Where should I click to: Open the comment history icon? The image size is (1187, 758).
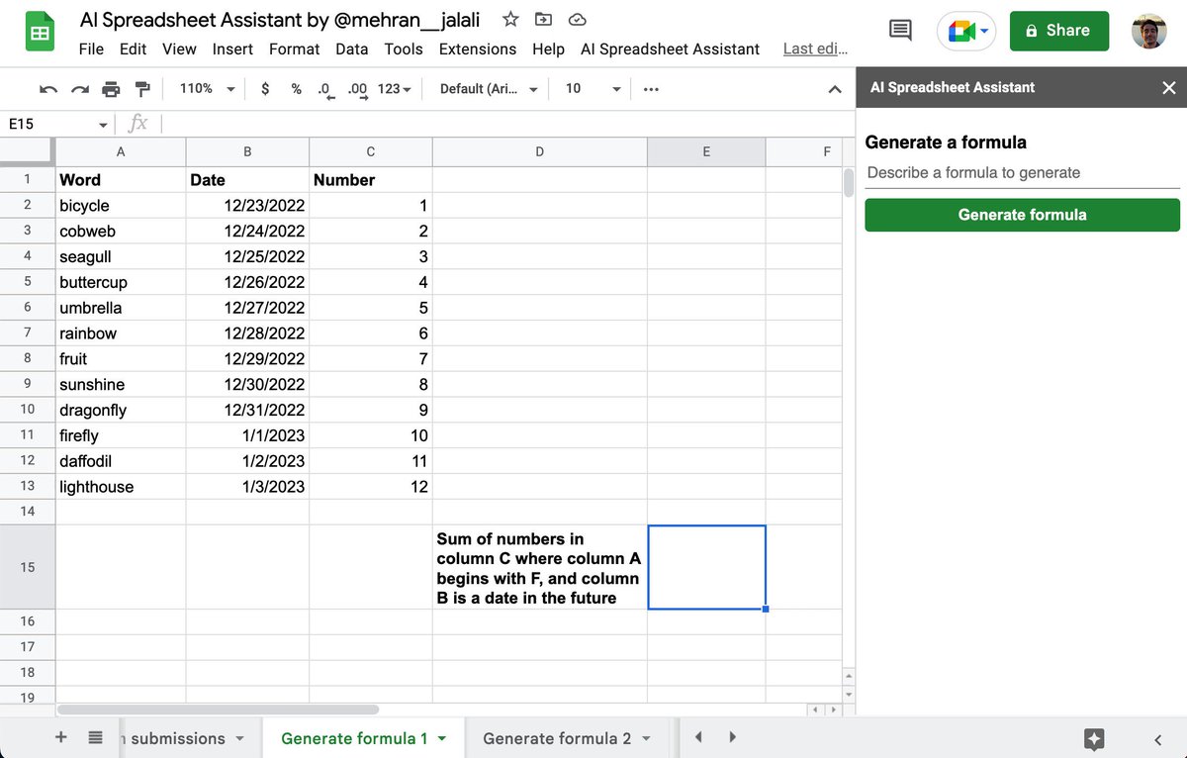(x=900, y=31)
